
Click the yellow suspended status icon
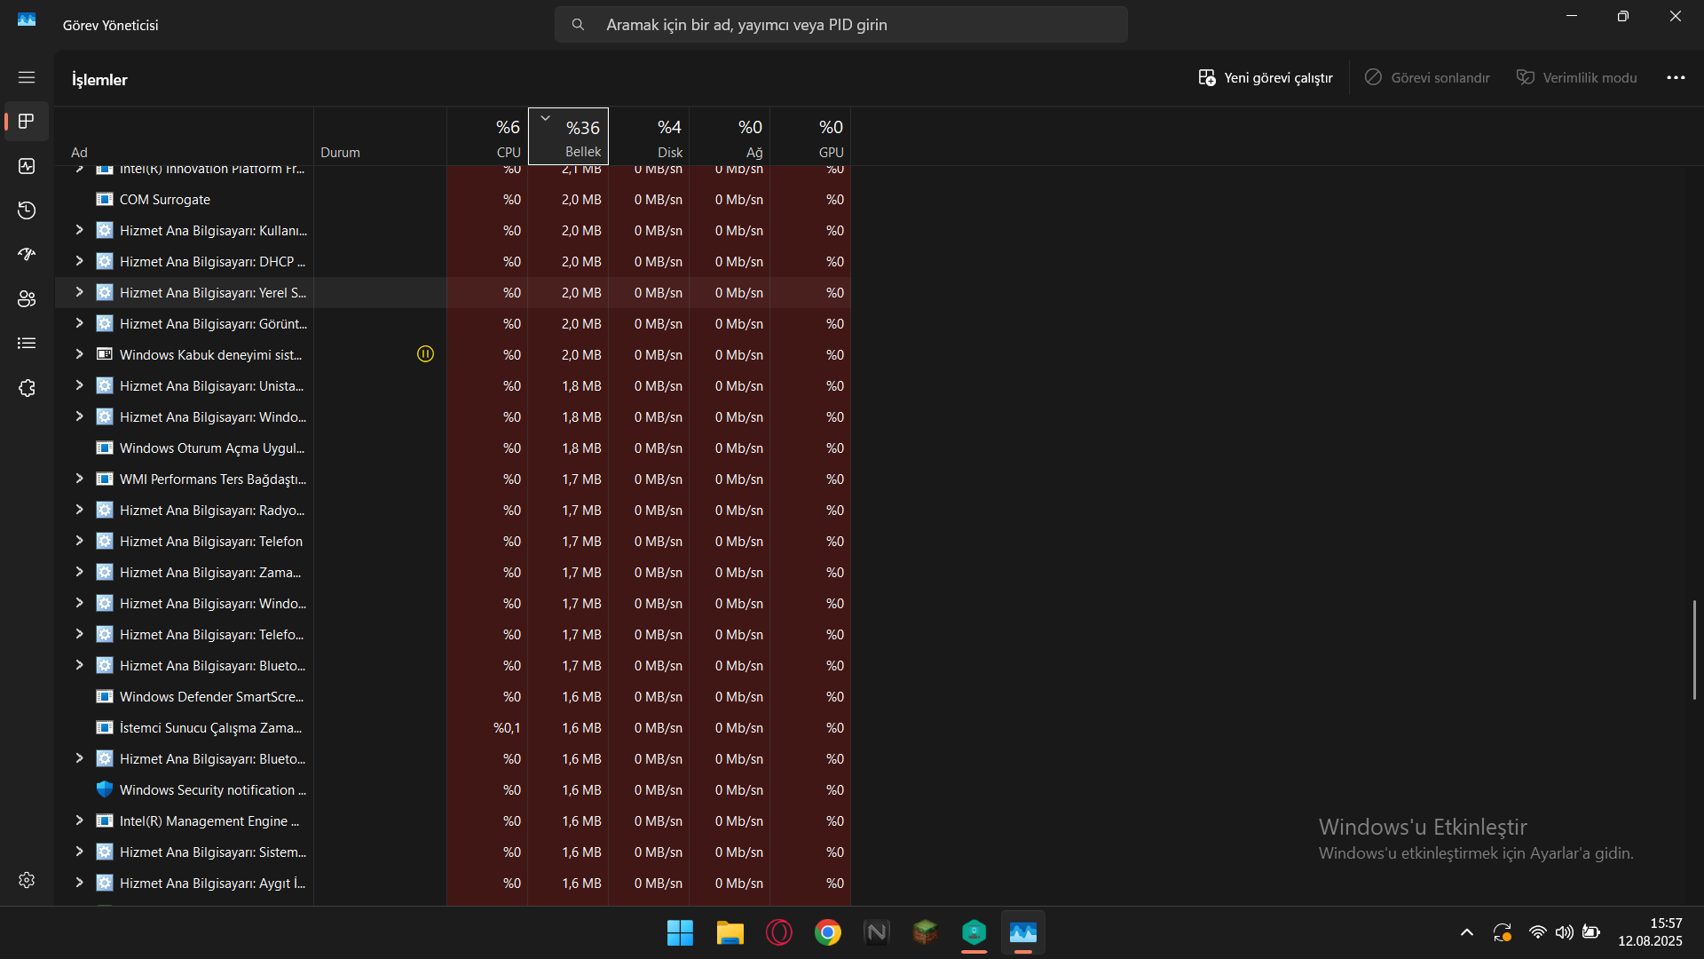(425, 354)
